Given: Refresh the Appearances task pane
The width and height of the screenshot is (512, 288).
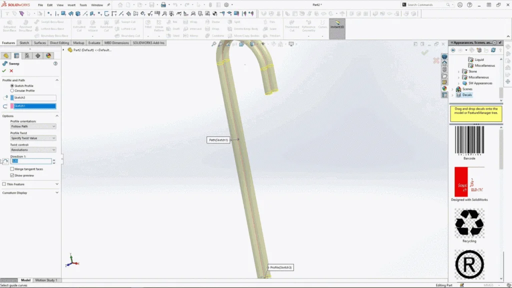Looking at the screenshot, I should coord(493,50).
